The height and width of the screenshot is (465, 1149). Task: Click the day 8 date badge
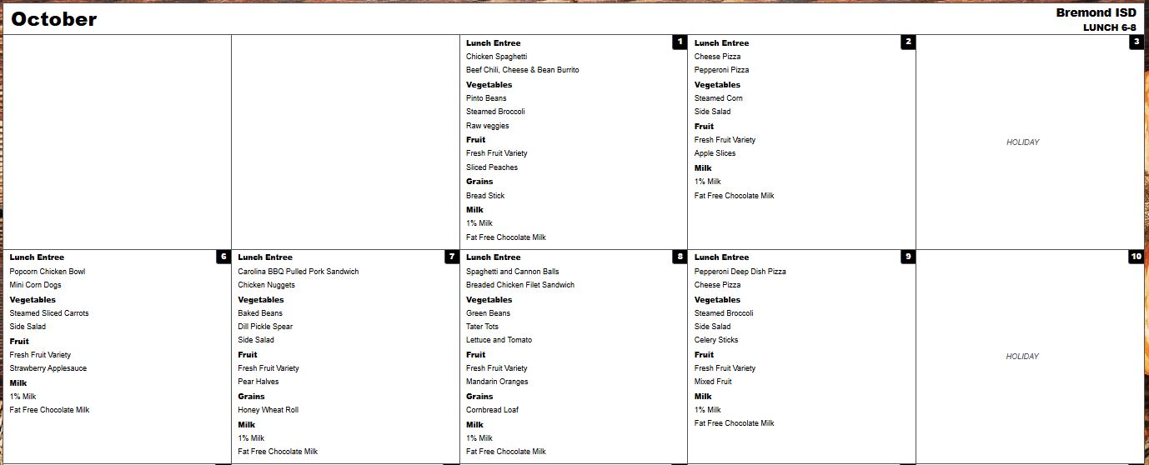(680, 257)
